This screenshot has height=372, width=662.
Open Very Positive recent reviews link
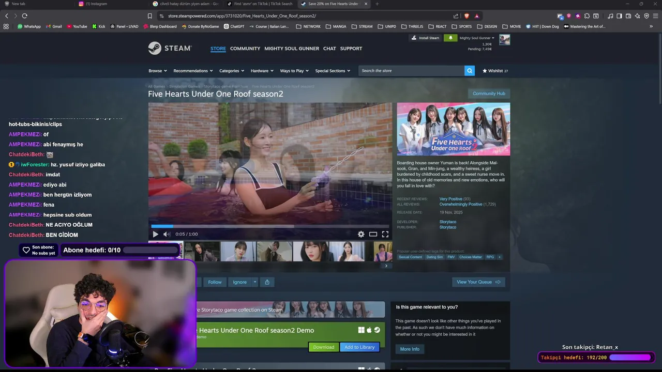point(450,199)
